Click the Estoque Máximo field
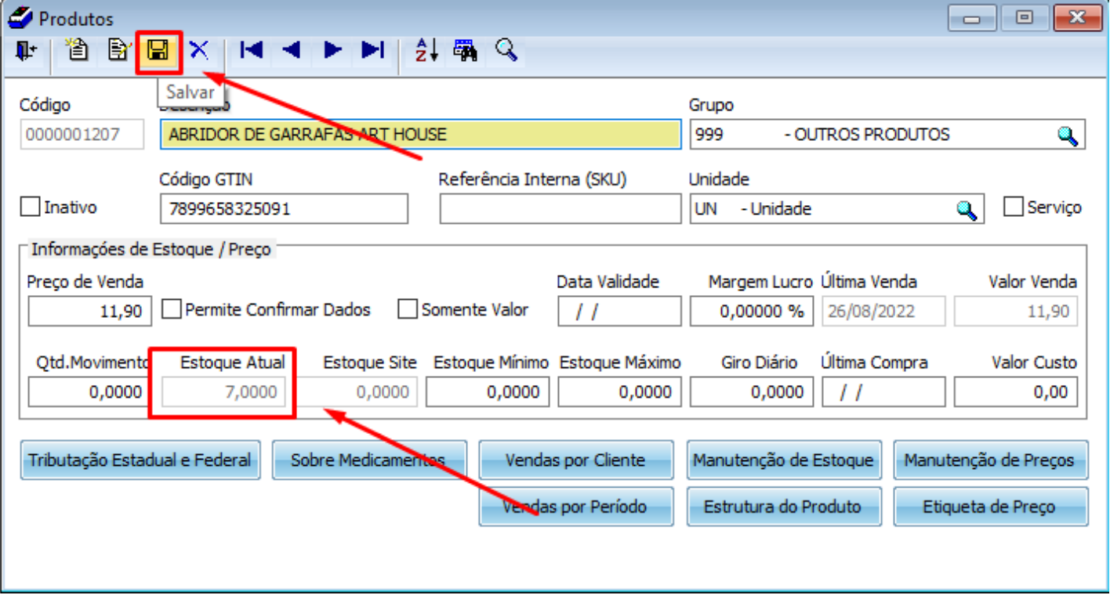 620,392
